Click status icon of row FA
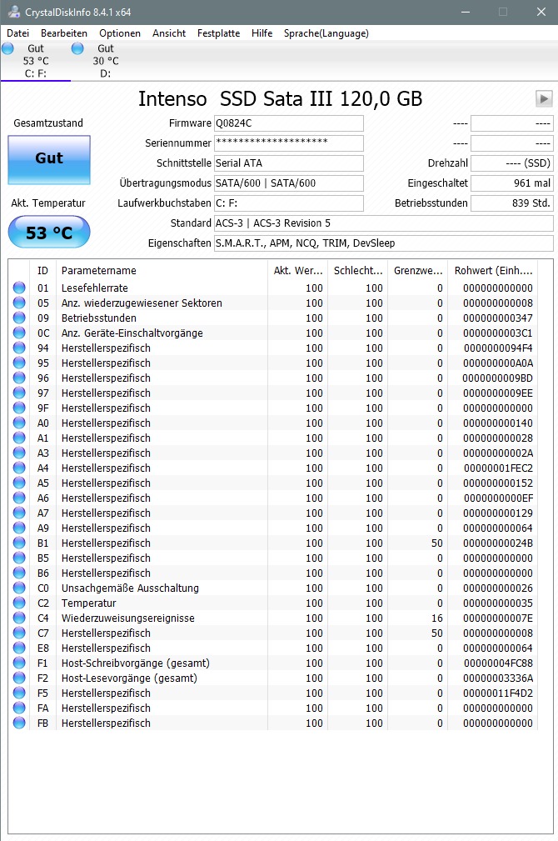 19,708
